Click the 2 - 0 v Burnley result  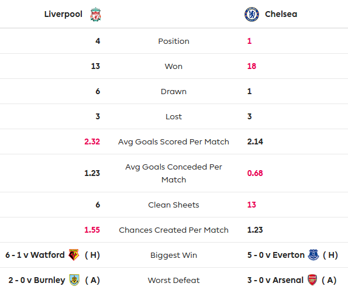(37, 280)
